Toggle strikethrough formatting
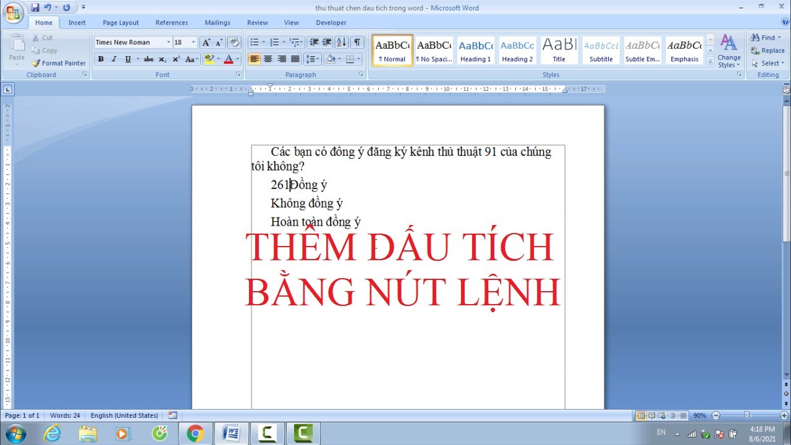Image resolution: width=791 pixels, height=445 pixels. [148, 59]
